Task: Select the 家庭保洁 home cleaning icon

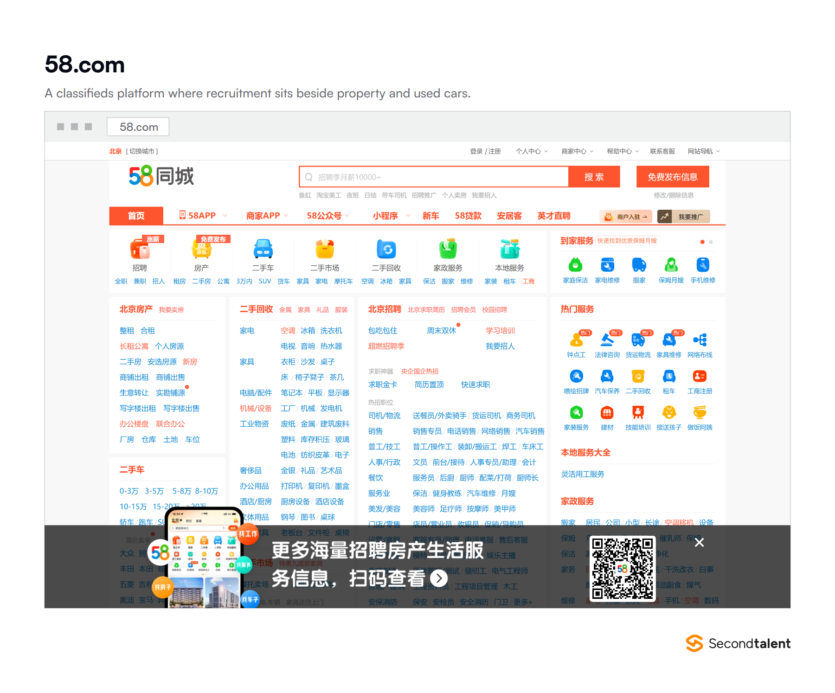Action: (x=575, y=265)
